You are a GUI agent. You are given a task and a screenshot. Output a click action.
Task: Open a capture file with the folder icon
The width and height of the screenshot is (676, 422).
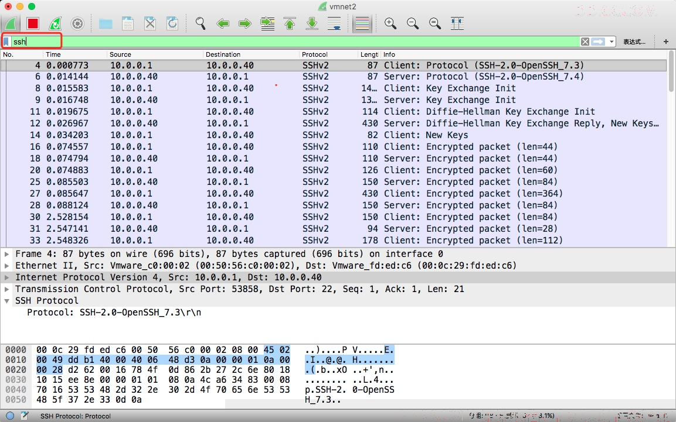pos(106,23)
